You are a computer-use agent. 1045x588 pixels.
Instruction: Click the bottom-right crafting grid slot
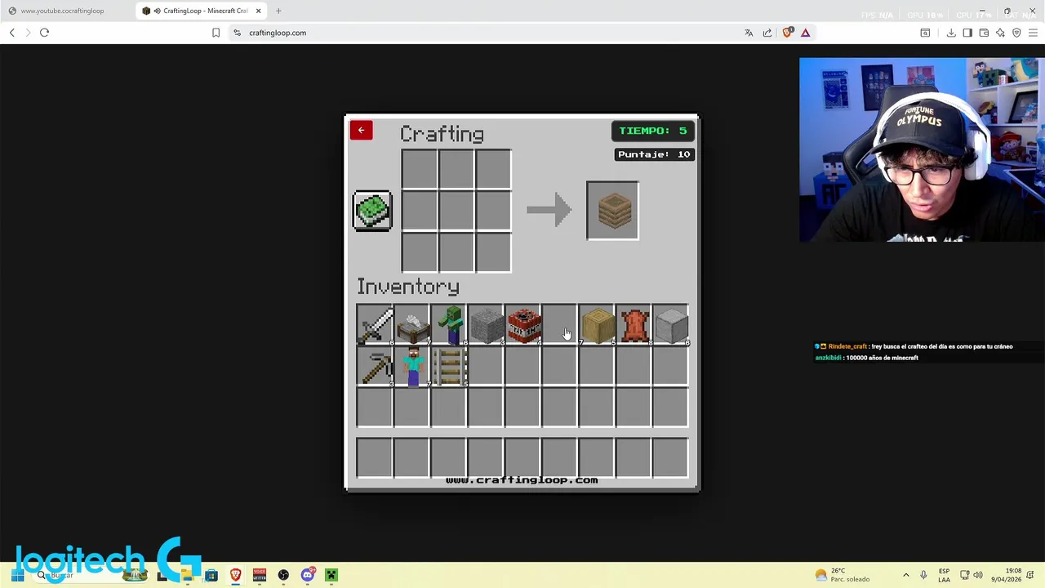(x=493, y=252)
